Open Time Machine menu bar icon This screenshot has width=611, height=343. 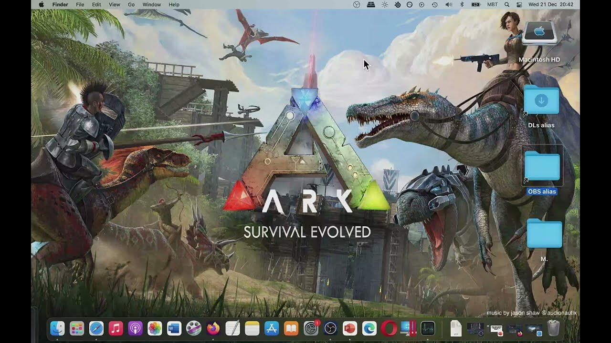coord(434,4)
